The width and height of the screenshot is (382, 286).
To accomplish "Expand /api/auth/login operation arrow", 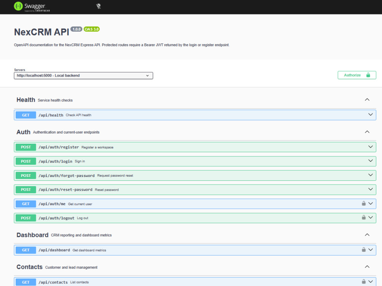I will coord(370,161).
